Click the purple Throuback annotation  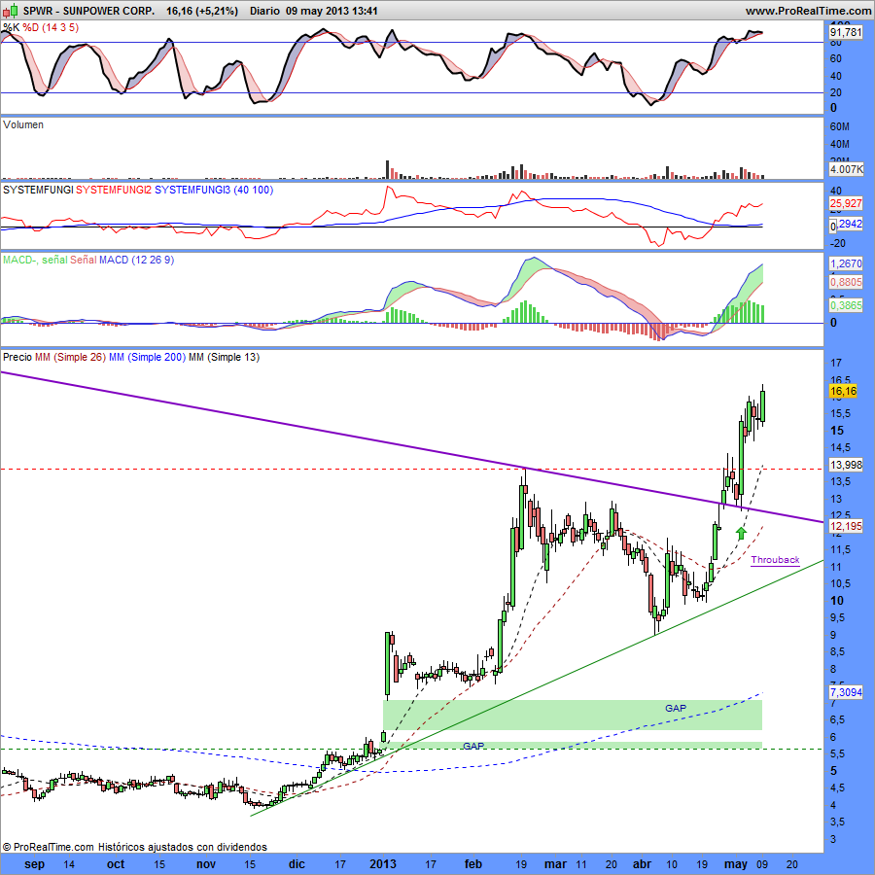pyautogui.click(x=775, y=560)
